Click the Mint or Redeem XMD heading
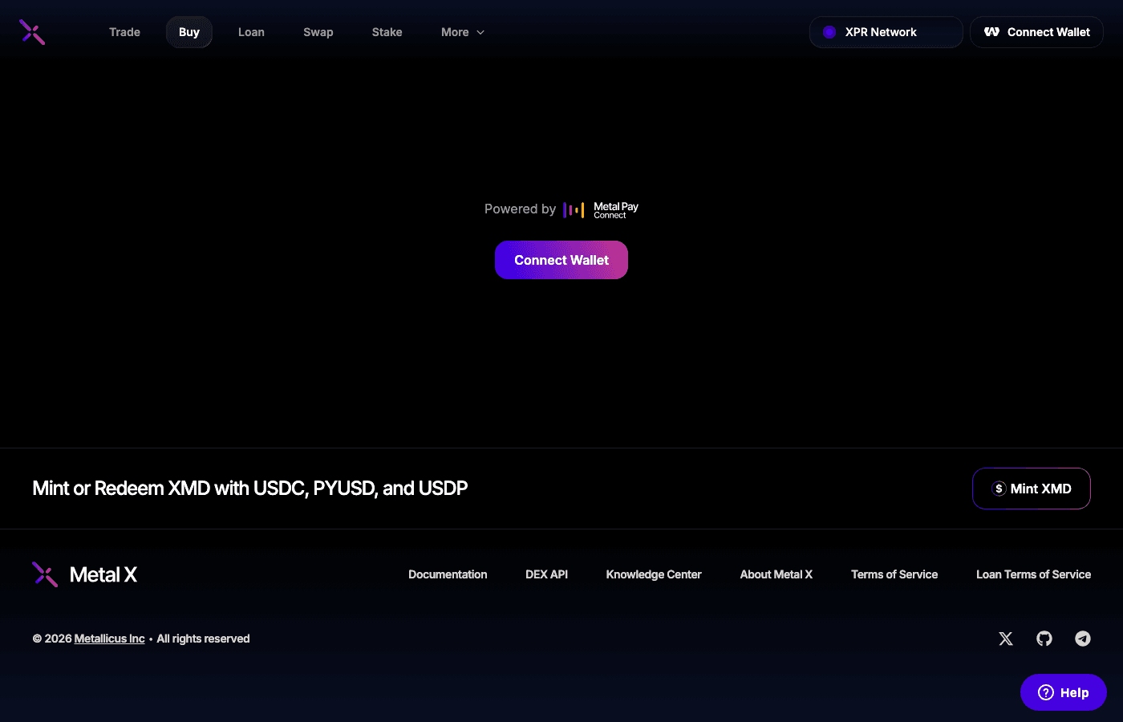Image resolution: width=1123 pixels, height=722 pixels. pyautogui.click(x=250, y=489)
